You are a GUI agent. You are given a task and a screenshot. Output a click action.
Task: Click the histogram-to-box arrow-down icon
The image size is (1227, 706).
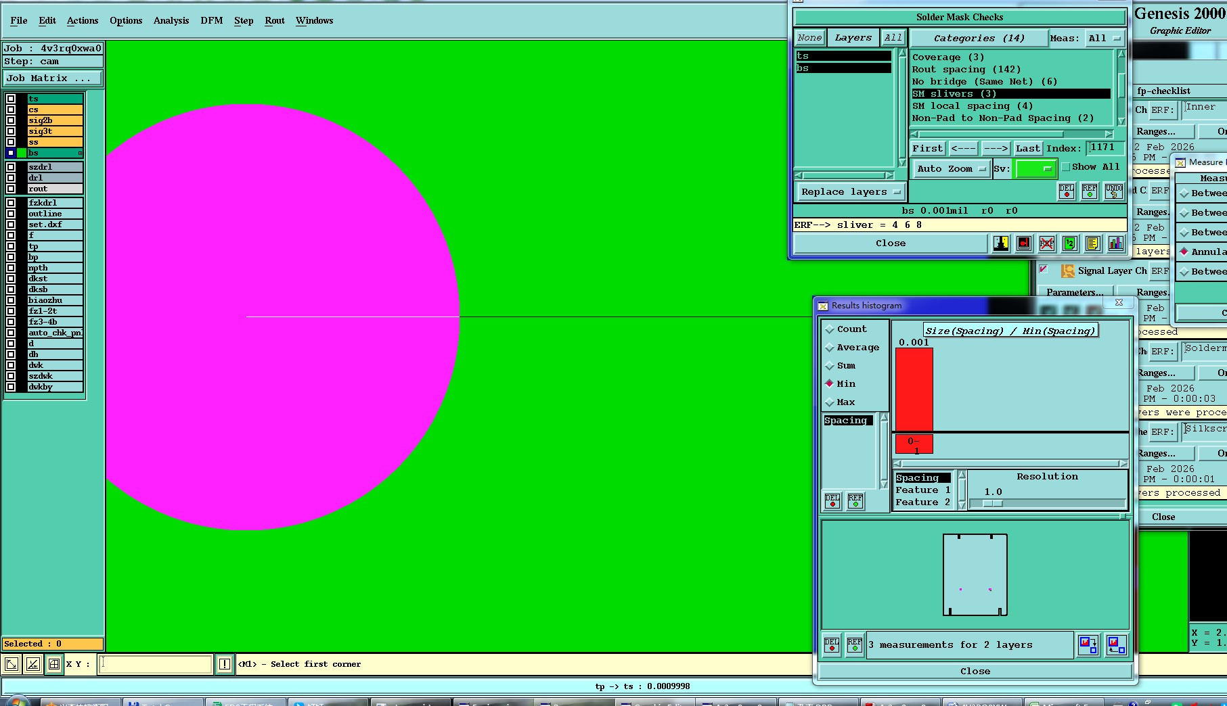click(x=1088, y=644)
